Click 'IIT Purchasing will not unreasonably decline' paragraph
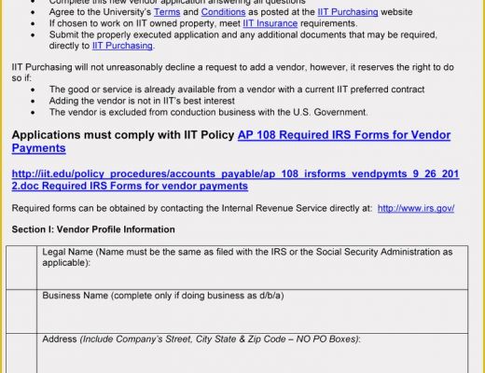This screenshot has width=485, height=373. pos(232,73)
